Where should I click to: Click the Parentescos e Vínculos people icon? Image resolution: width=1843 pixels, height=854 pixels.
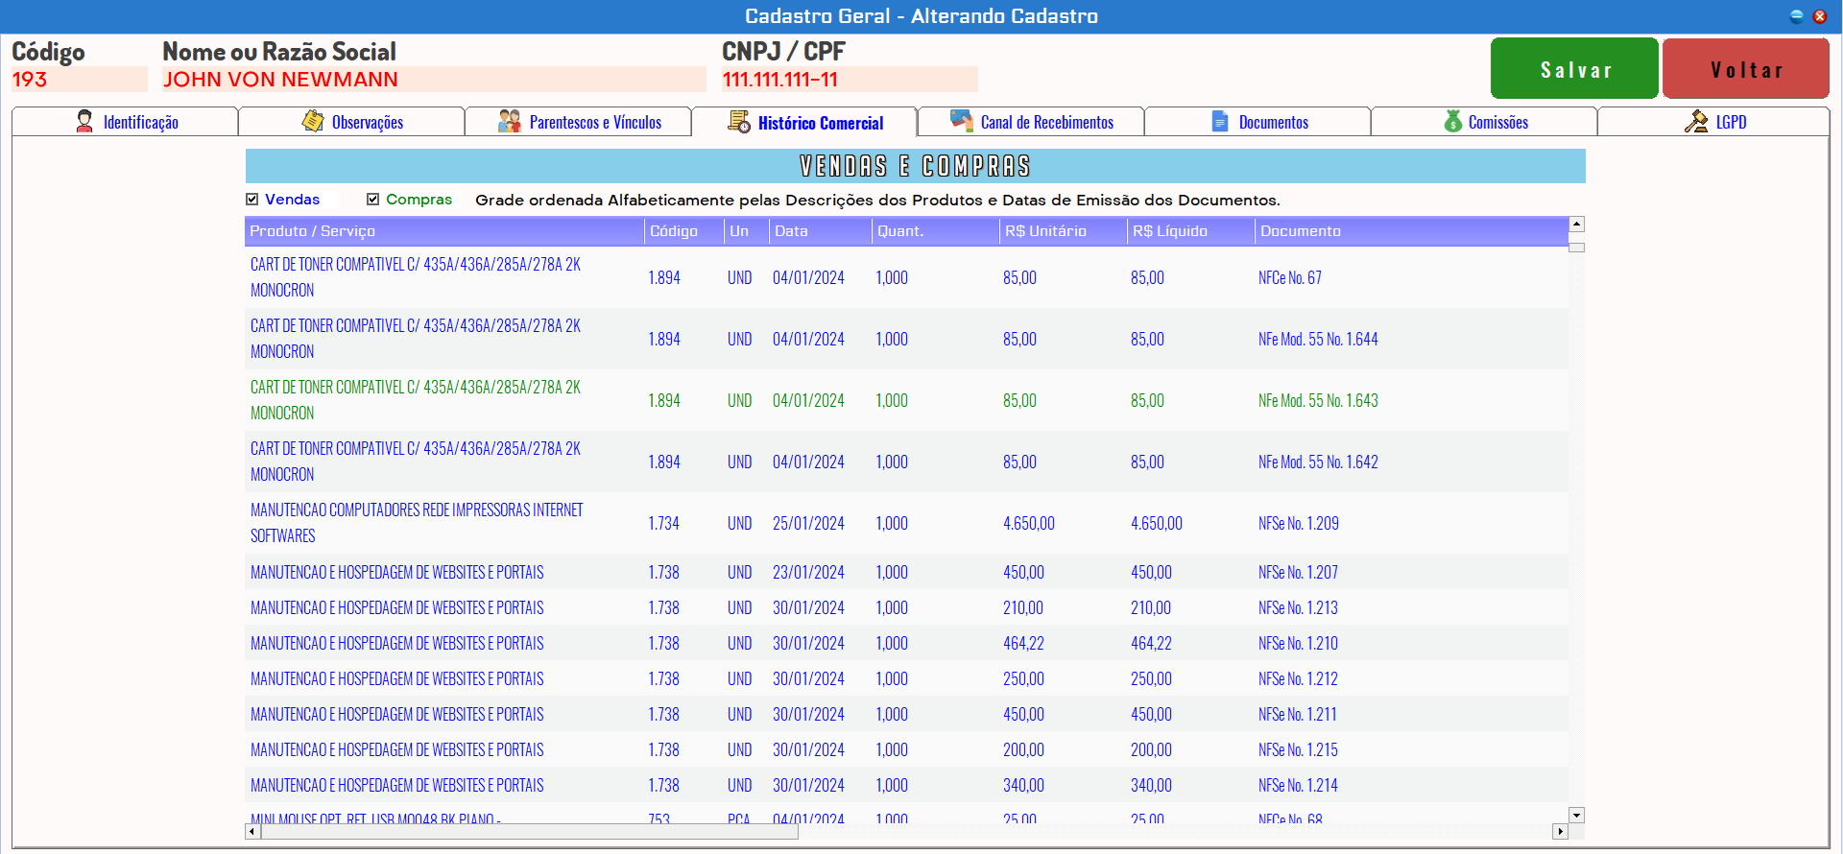(510, 121)
